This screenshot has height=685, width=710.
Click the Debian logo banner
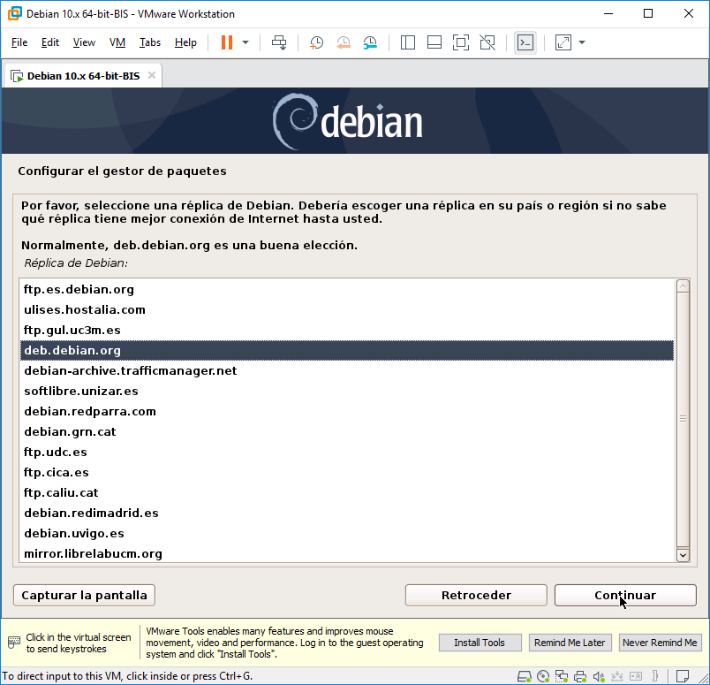click(347, 121)
